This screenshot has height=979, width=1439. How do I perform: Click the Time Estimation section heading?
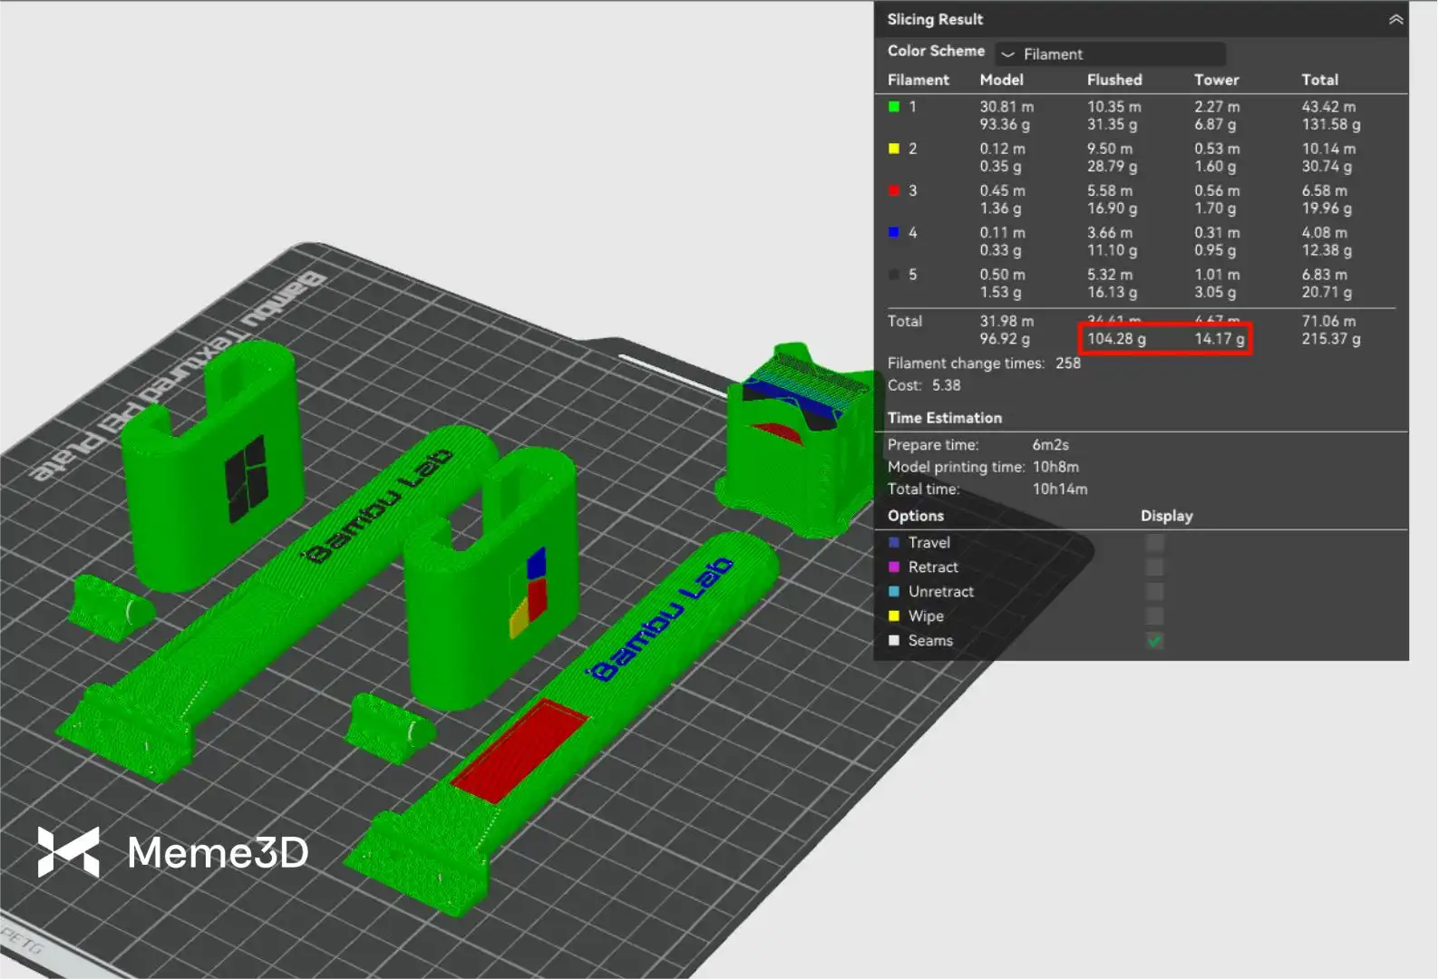pyautogui.click(x=944, y=418)
